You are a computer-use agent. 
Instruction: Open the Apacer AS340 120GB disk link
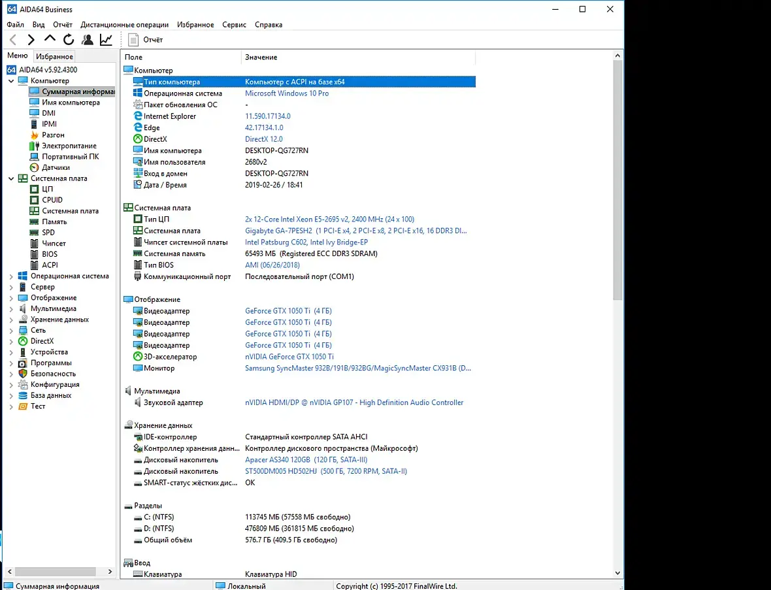click(306, 460)
